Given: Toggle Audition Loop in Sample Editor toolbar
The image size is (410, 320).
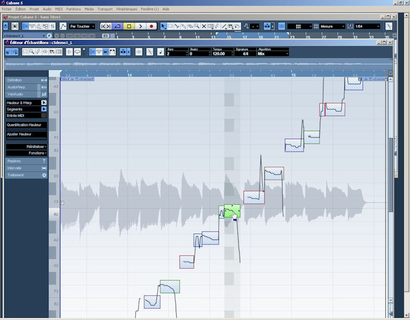Looking at the screenshot, I should [77, 52].
